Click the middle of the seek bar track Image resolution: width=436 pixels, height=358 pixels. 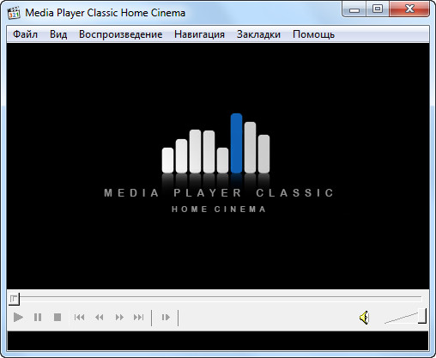tap(215, 298)
